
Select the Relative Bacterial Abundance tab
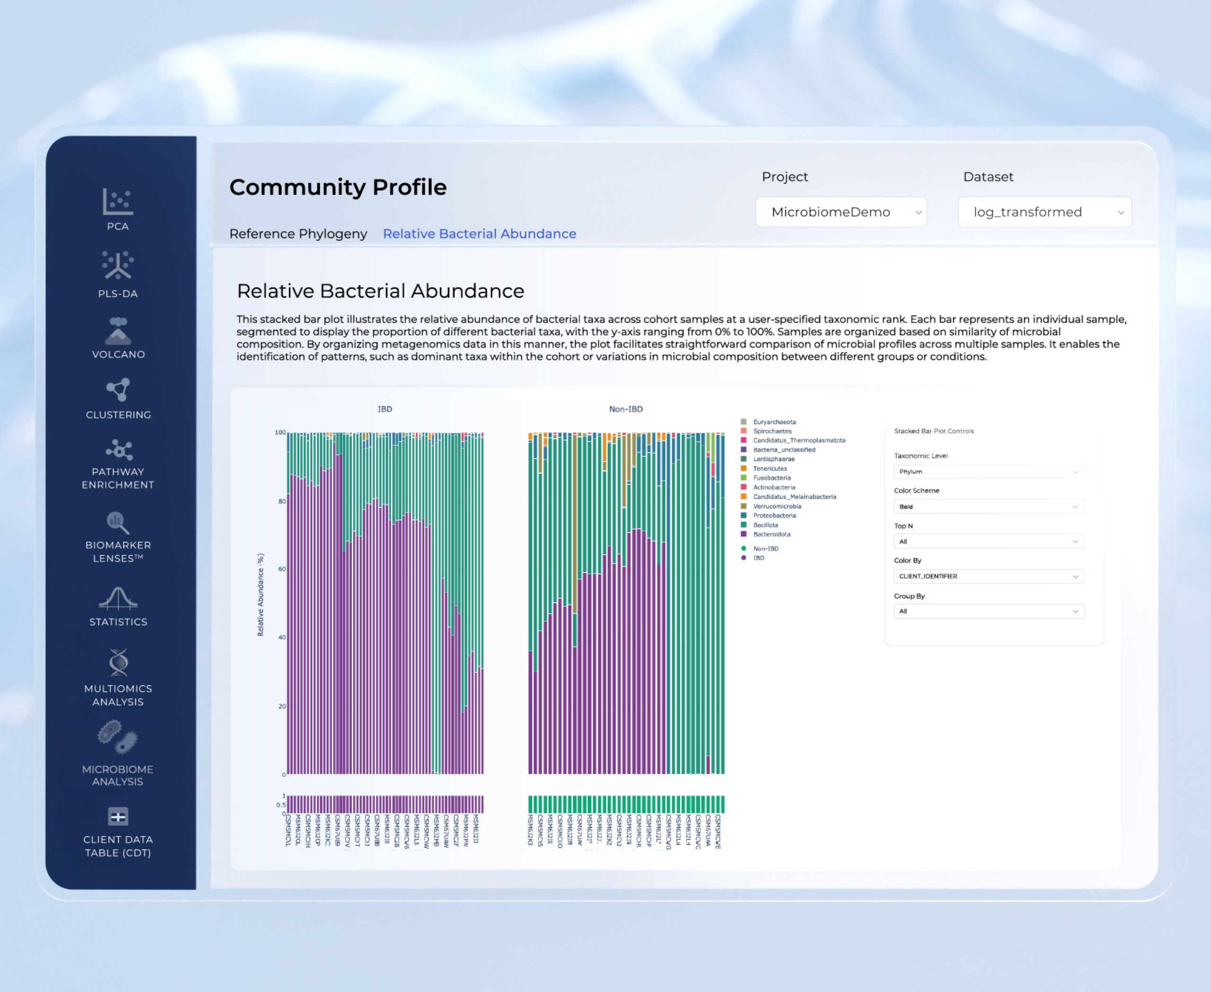pos(479,234)
